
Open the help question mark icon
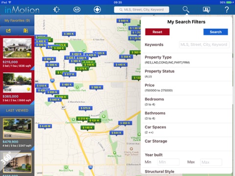click(x=227, y=10)
